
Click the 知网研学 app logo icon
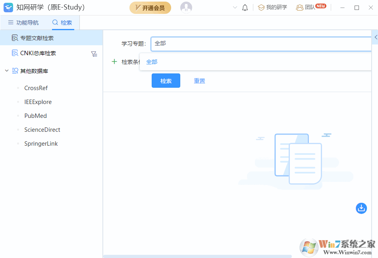(x=8, y=8)
